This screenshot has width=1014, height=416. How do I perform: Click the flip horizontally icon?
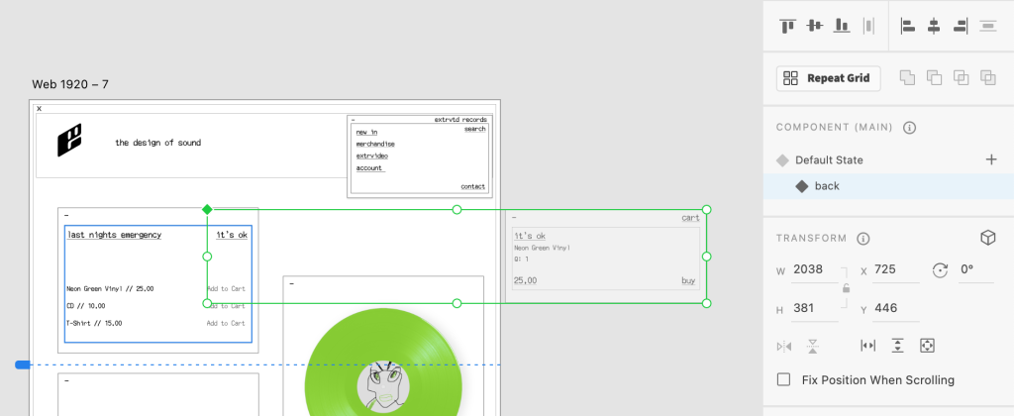(785, 346)
